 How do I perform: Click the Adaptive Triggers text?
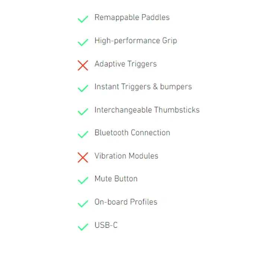[126, 64]
